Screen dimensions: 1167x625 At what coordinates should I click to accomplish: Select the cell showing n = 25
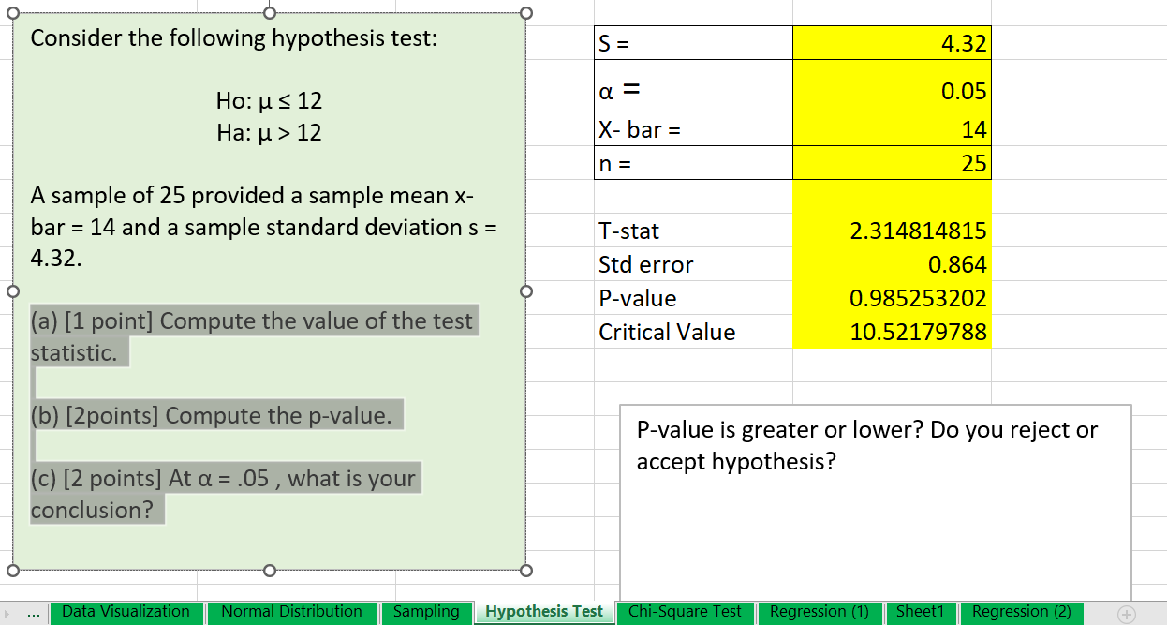click(890, 162)
